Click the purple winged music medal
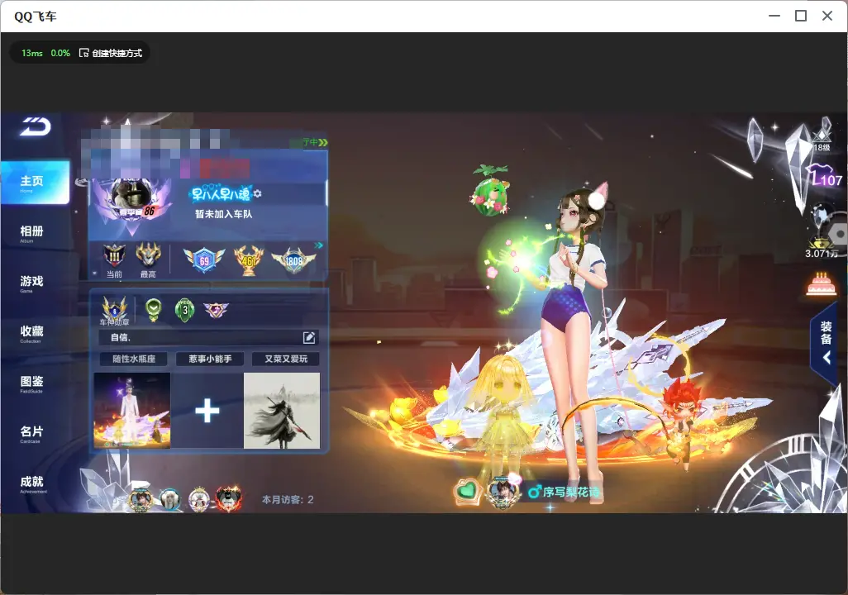Viewport: 848px width, 595px height. point(216,310)
